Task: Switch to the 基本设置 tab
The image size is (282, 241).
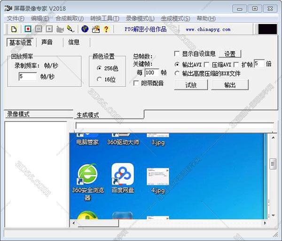Action: 21,43
